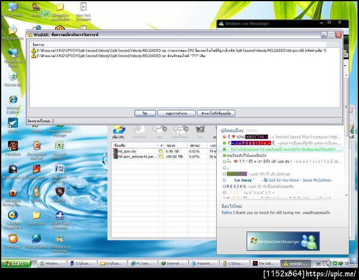Select the rld-spsv_antonio-kt.par download row
Screen dimensions: 359x280
coord(164,156)
